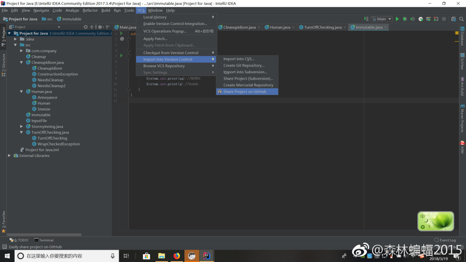The image size is (466, 262).
Task: Open the Project Structure toolbar icon
Action: 454,19
